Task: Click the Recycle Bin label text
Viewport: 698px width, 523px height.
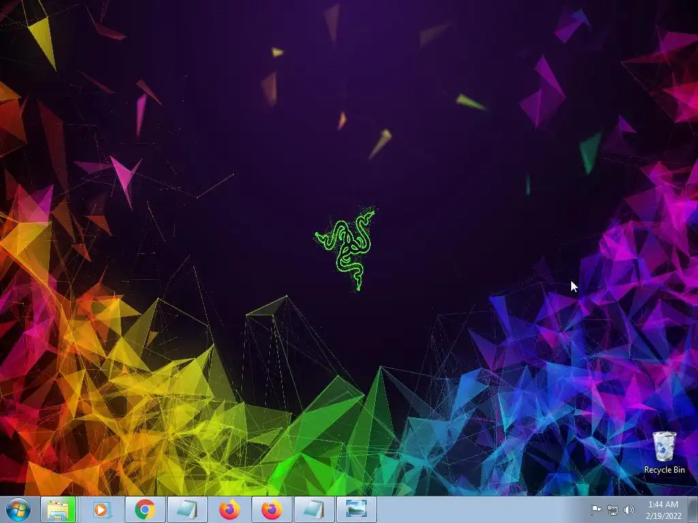Action: click(665, 470)
